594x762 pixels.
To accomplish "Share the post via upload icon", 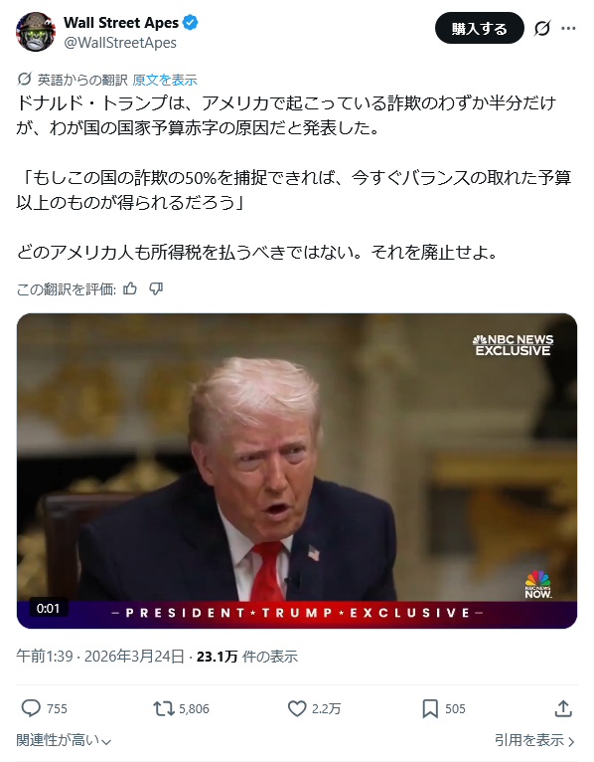I will point(563,708).
